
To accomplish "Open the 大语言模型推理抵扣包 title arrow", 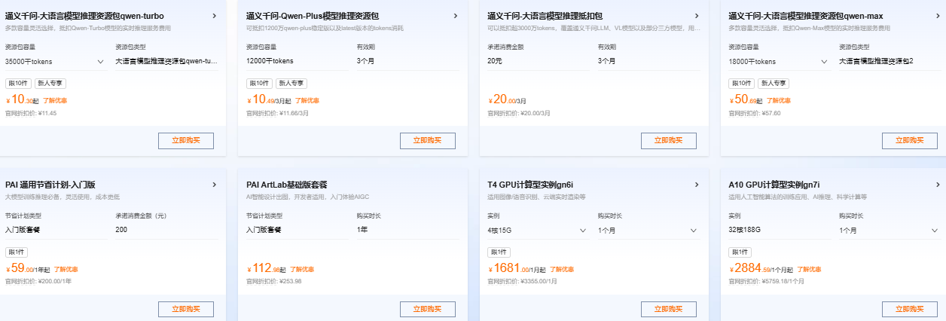I will pyautogui.click(x=696, y=15).
